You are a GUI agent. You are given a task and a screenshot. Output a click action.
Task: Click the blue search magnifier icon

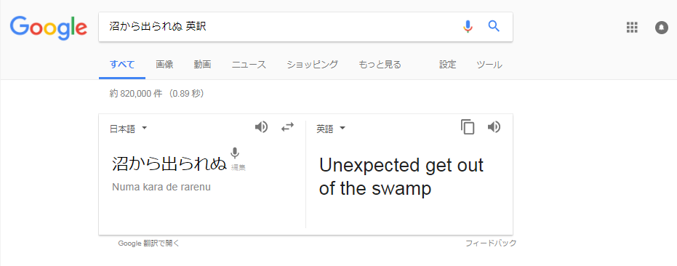(x=494, y=26)
